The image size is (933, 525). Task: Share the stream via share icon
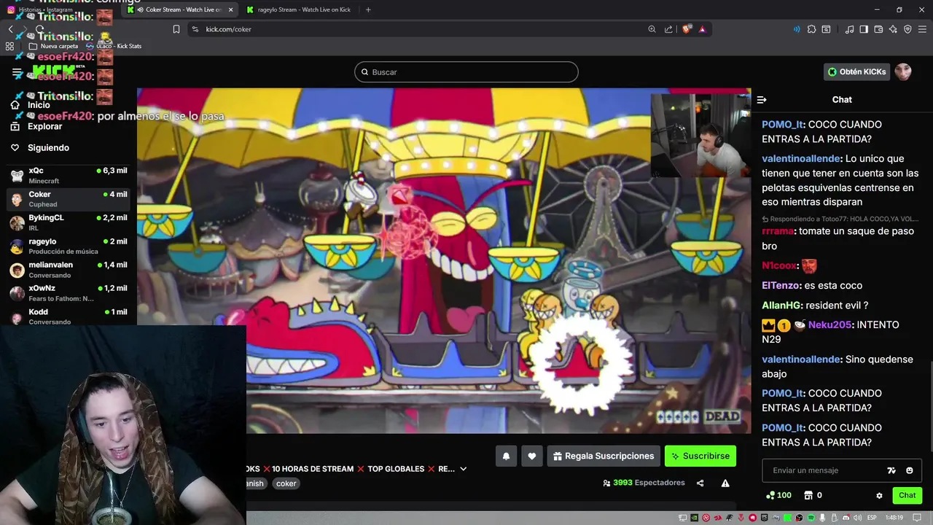pos(700,483)
